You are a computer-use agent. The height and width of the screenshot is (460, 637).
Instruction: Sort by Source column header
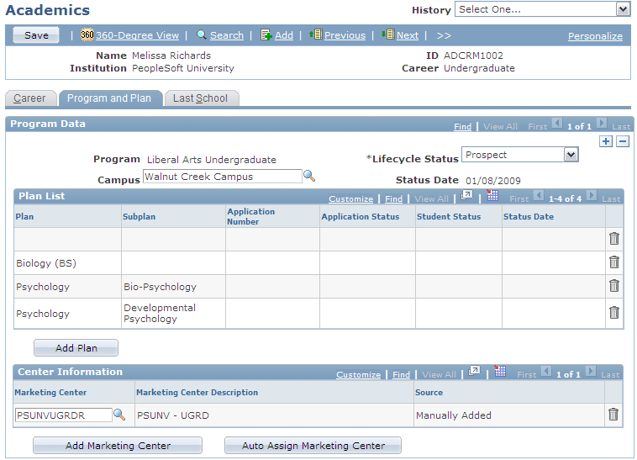[x=429, y=392]
